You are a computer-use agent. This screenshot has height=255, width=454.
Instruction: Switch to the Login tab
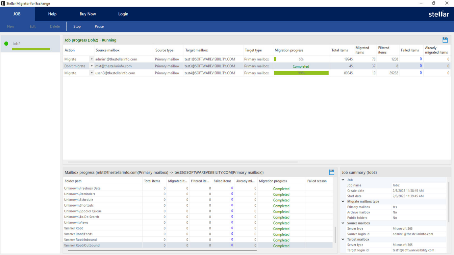(123, 14)
